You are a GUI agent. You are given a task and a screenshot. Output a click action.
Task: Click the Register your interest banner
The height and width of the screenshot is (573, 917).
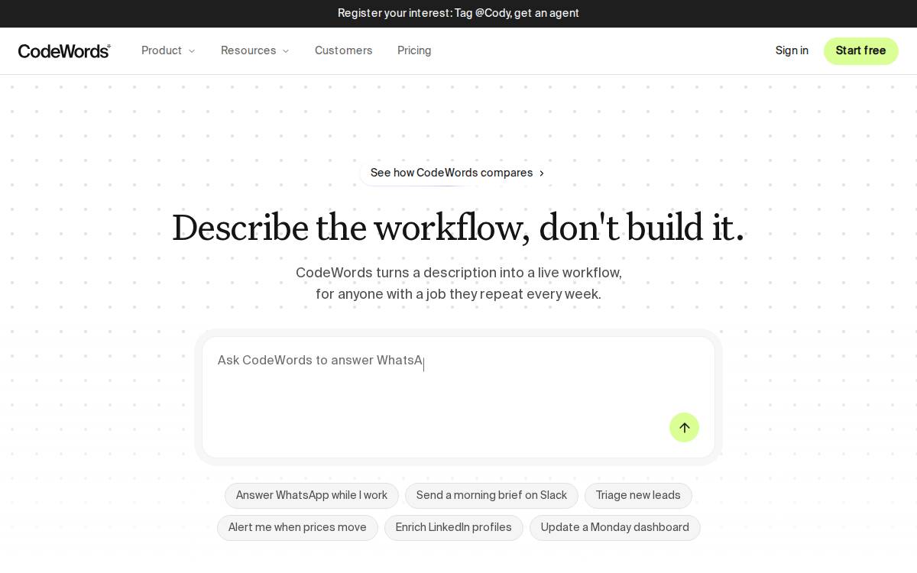point(458,13)
